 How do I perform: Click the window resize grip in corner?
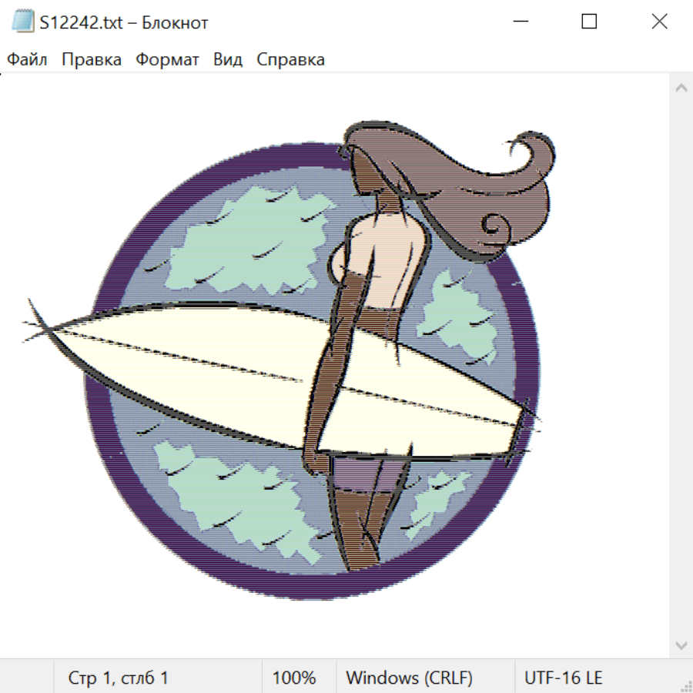(x=686, y=686)
